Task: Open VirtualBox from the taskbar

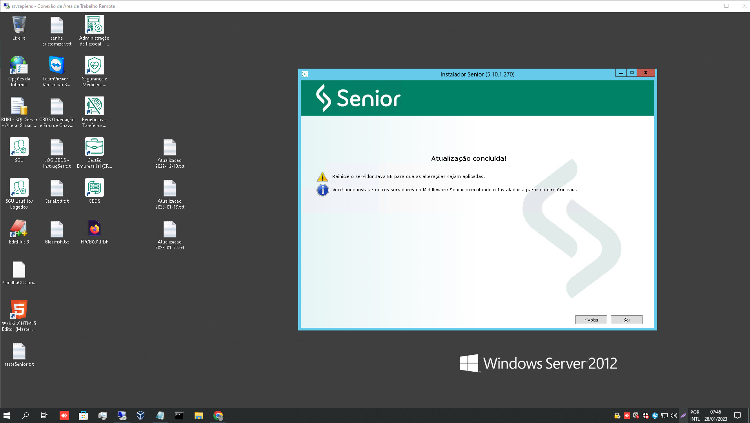Action: [141, 416]
